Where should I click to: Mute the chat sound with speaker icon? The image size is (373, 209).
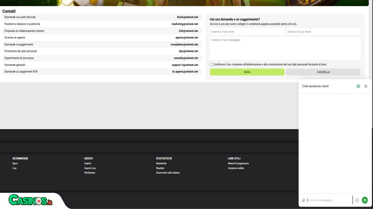pyautogui.click(x=358, y=86)
